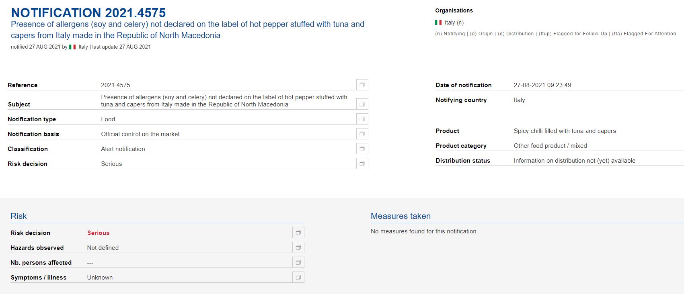
Task: Click copy icon next to Alert notification
Action: (x=362, y=149)
